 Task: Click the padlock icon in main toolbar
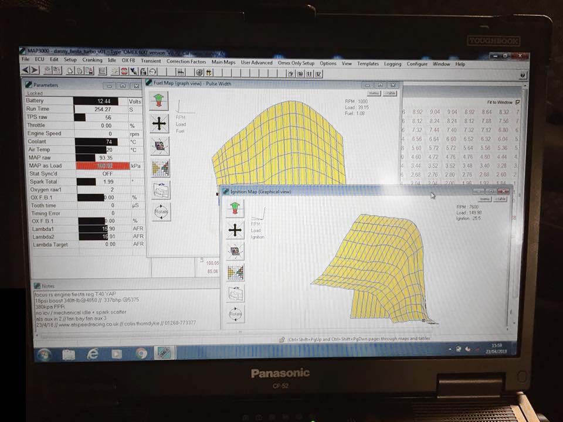(142, 72)
